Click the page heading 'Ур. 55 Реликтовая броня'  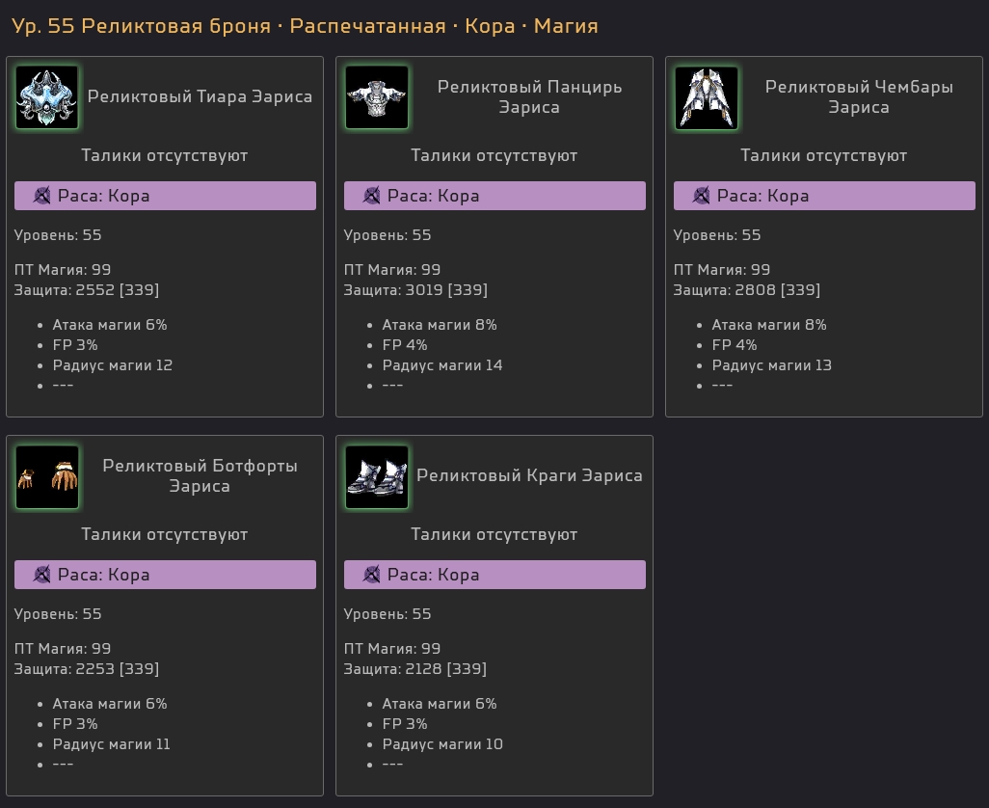pyautogui.click(x=142, y=26)
